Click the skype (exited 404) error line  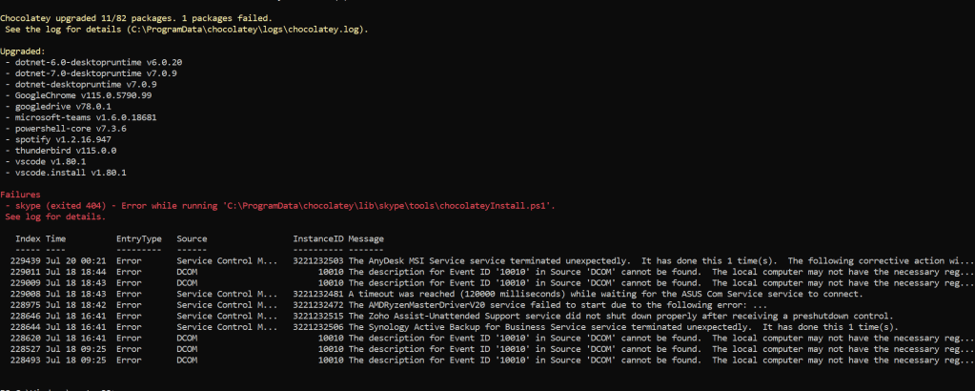coord(280,205)
